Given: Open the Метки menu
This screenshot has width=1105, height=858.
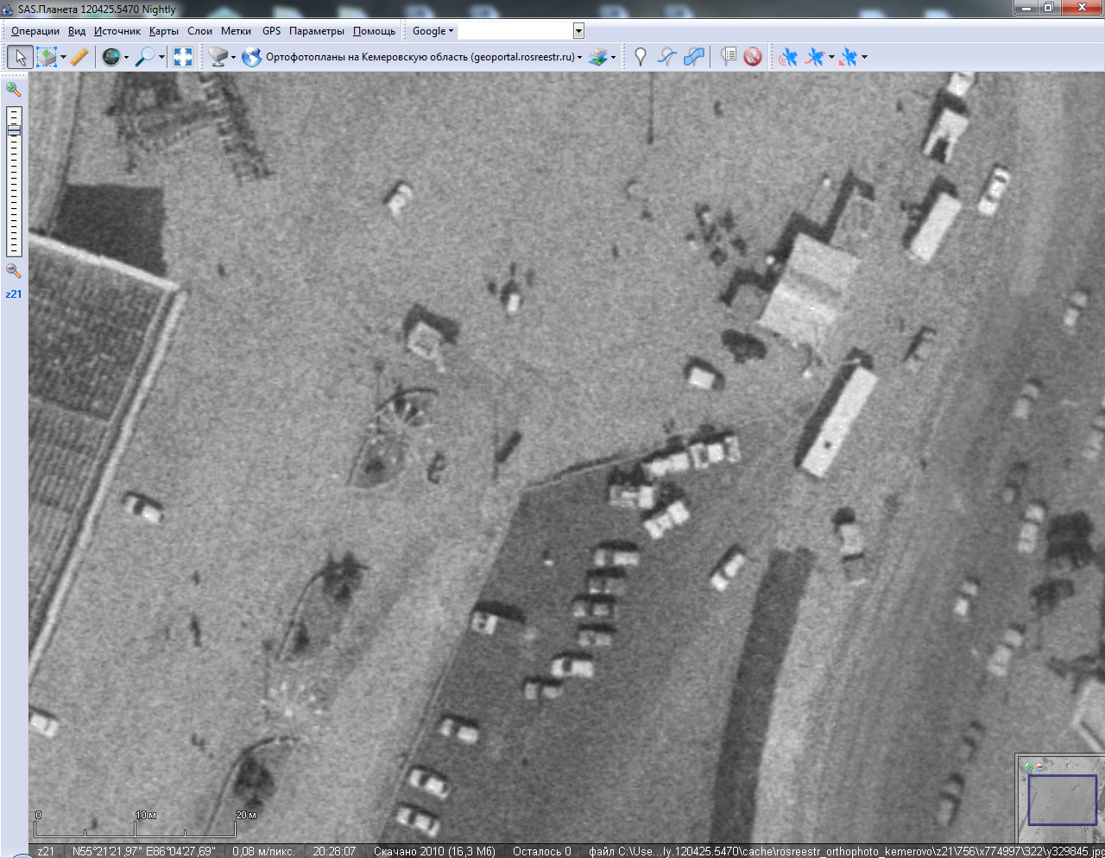Looking at the screenshot, I should pos(236,31).
